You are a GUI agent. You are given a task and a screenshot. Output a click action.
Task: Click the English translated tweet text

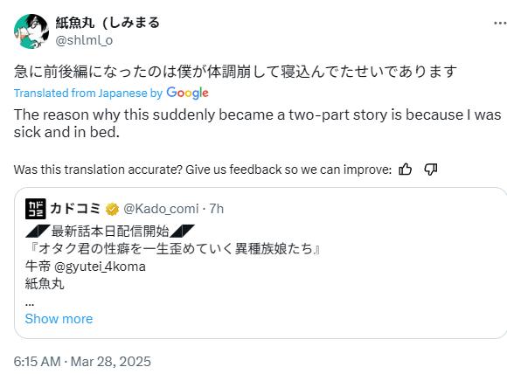257,123
